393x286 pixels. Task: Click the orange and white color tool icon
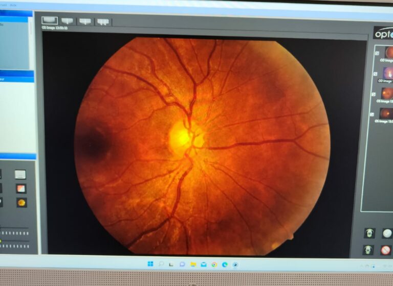coord(21,188)
